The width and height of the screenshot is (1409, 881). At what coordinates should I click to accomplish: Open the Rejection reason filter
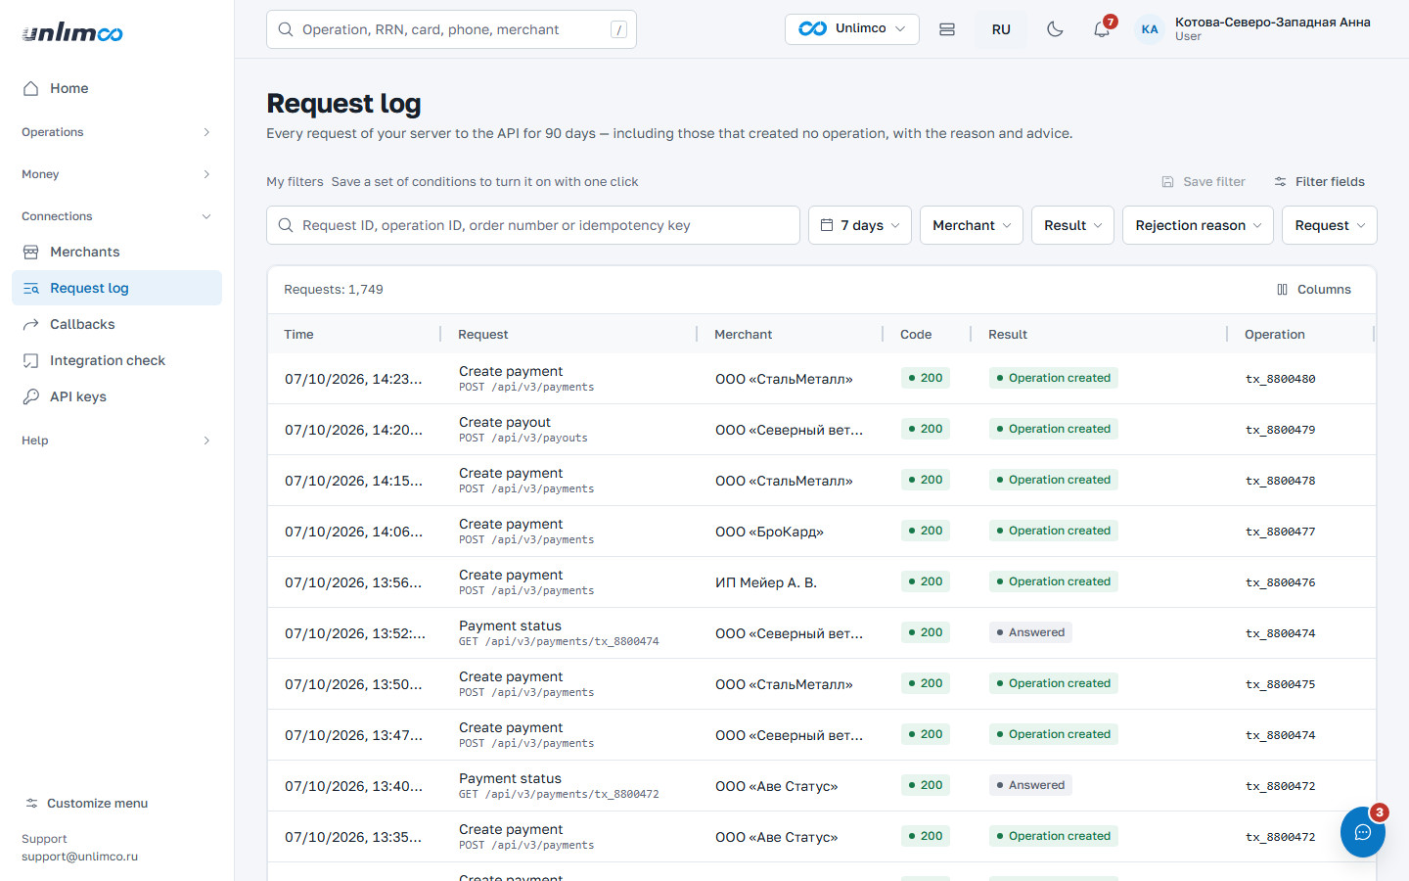coord(1198,225)
